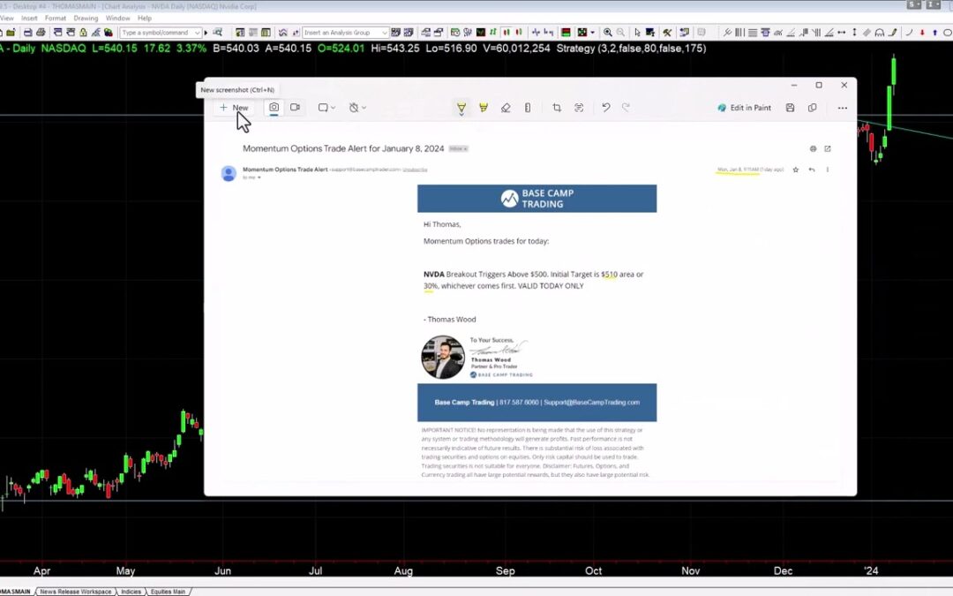Viewport: 953px width, 596px height.
Task: Select the ballpoint pen tool
Action: 461,109
